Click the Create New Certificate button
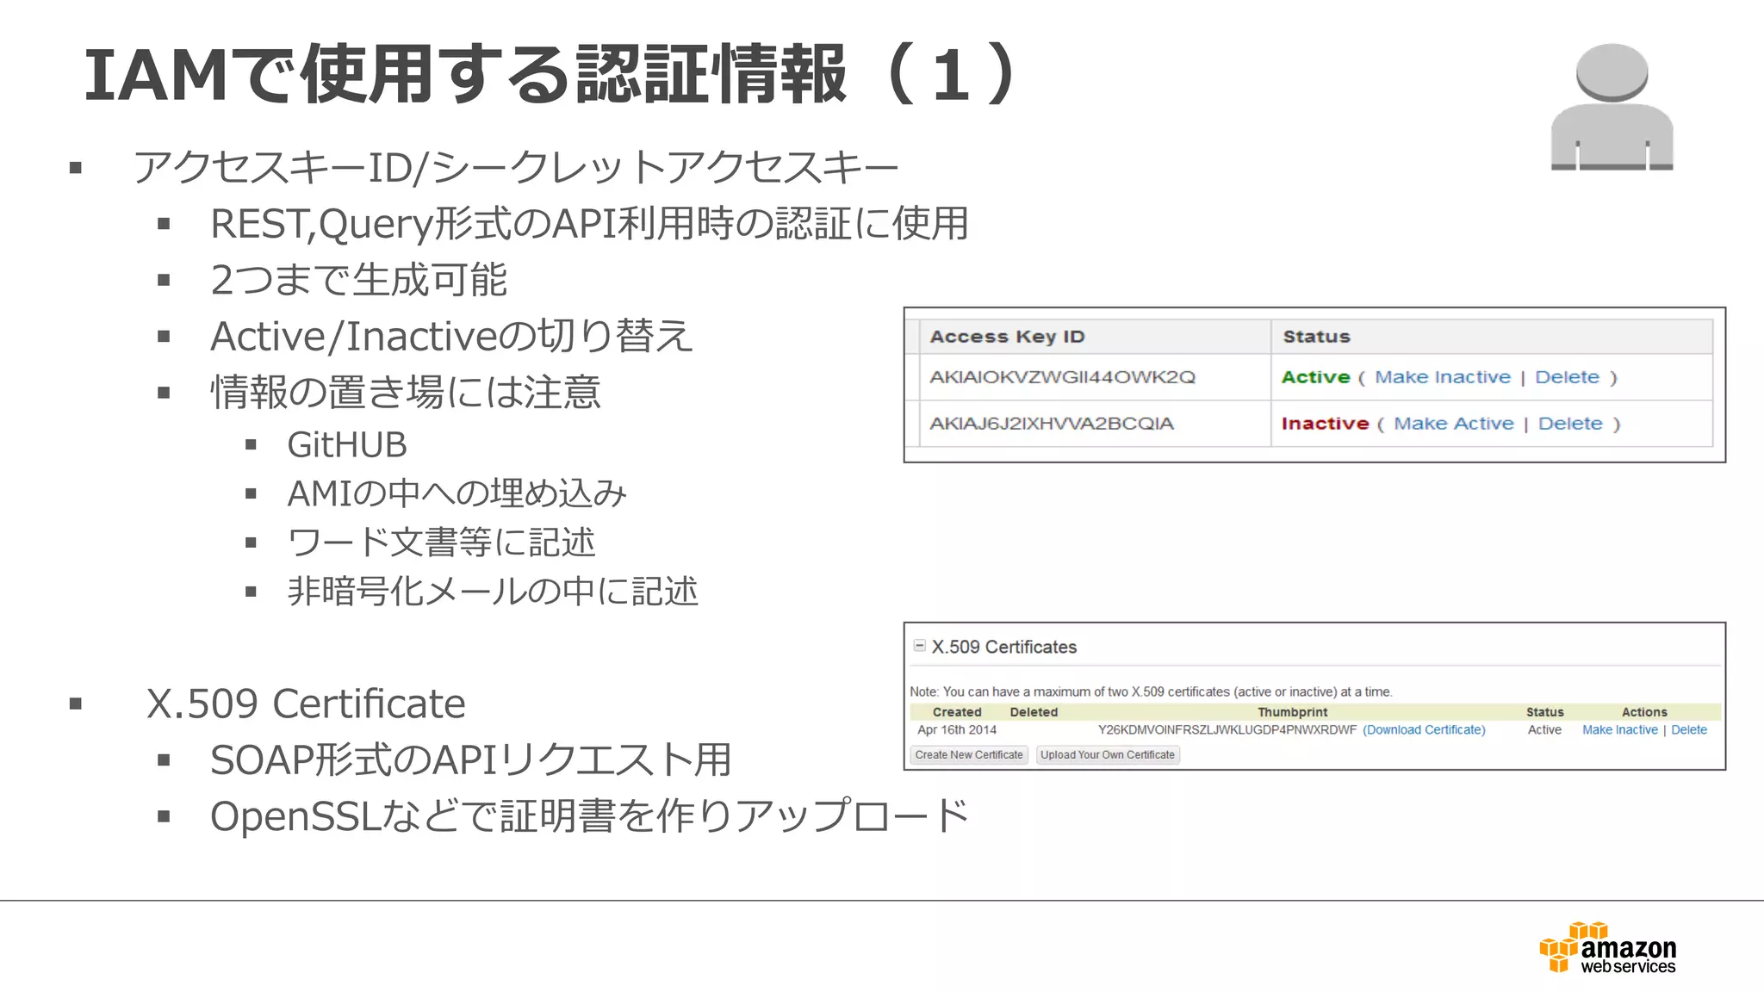The height and width of the screenshot is (992, 1764). [969, 754]
